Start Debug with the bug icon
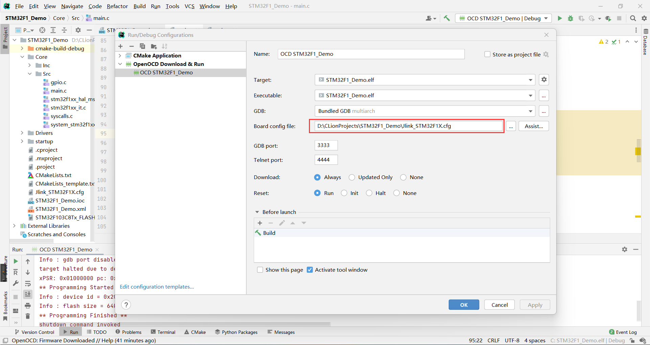 click(570, 18)
